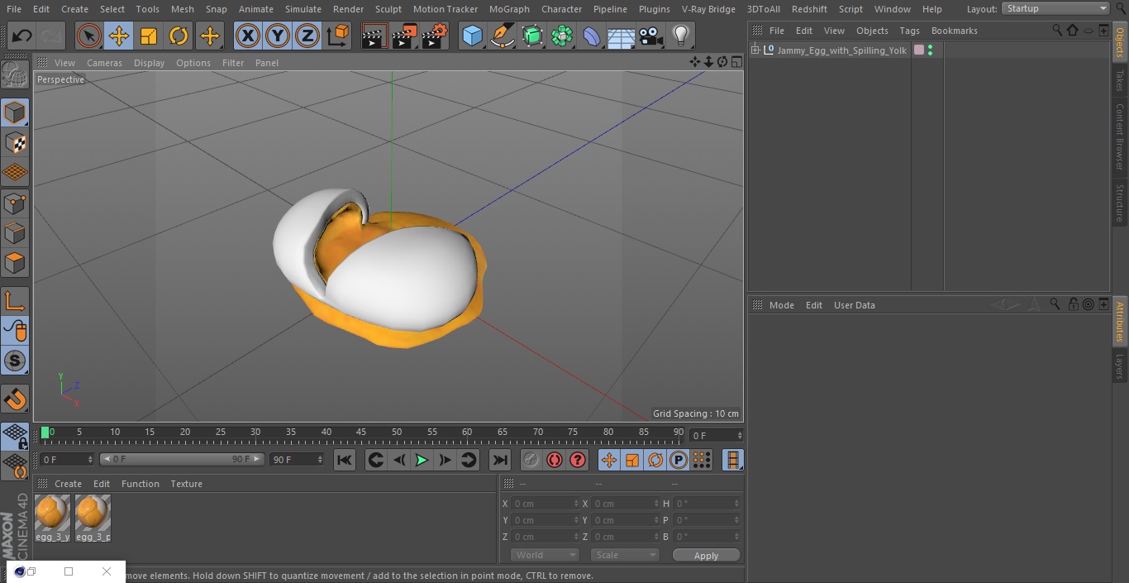Click Make Editable icon in left toolbar

[x=15, y=74]
